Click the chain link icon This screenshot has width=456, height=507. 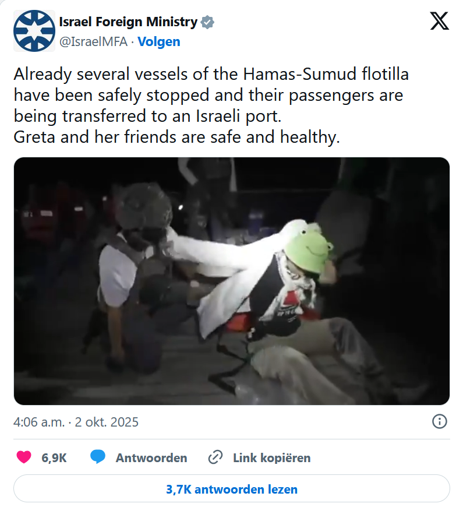click(x=215, y=457)
